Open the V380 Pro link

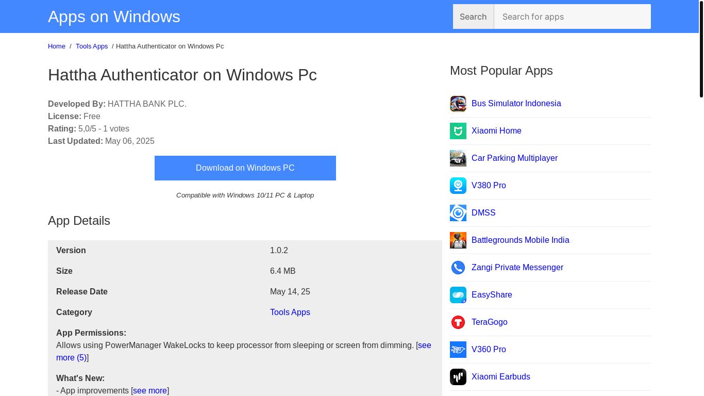[489, 186]
